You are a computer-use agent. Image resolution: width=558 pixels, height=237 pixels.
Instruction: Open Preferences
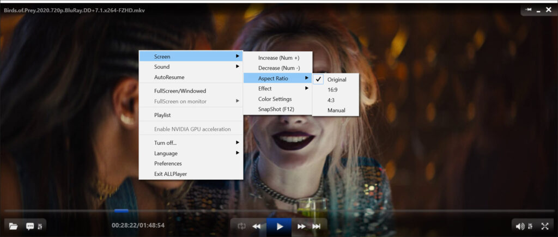pyautogui.click(x=191, y=163)
